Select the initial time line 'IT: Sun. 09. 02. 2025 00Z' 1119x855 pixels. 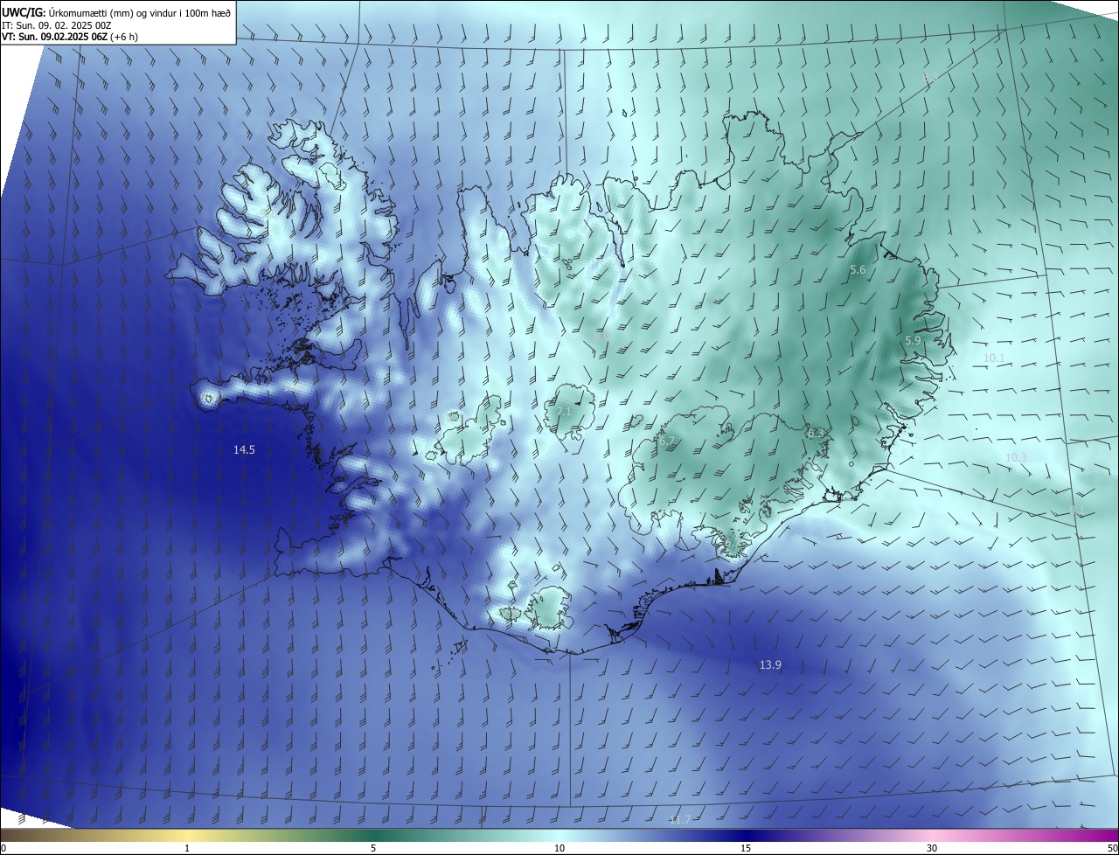pos(57,24)
